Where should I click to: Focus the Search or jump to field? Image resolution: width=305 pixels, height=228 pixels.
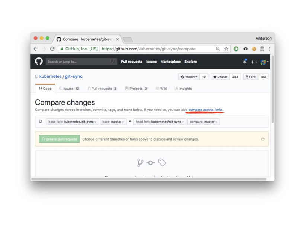click(81, 62)
